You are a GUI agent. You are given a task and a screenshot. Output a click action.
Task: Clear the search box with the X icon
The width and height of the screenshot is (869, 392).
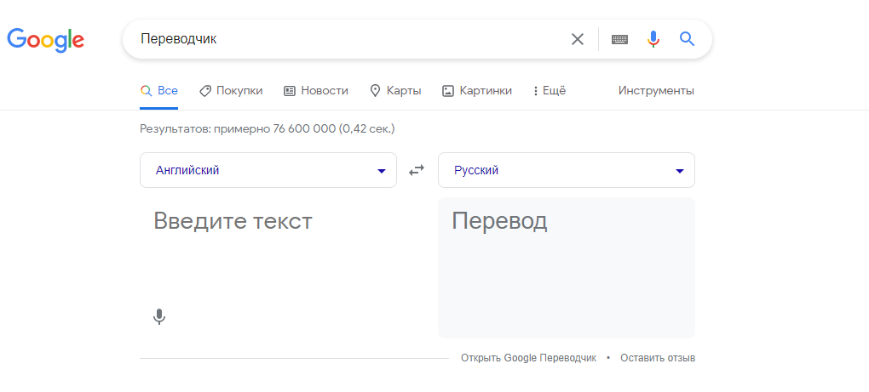[x=578, y=39]
